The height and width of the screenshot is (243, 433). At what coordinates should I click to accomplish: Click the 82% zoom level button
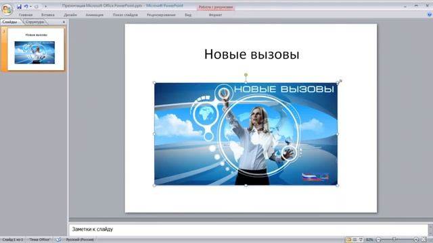[369, 240]
